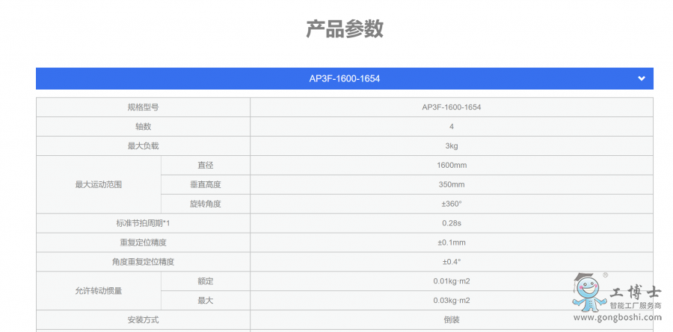Select the 0.01kg·m2 rated inertia value
This screenshot has height=332, width=673.
coord(451,281)
